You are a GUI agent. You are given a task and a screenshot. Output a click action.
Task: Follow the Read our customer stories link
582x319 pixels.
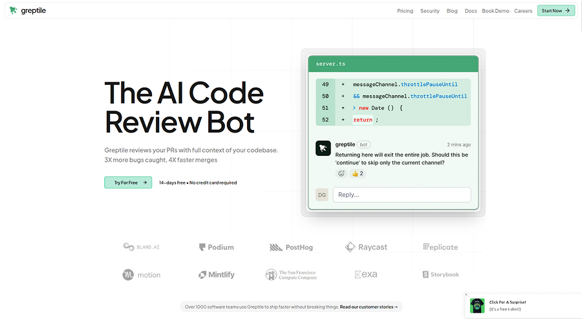point(369,307)
